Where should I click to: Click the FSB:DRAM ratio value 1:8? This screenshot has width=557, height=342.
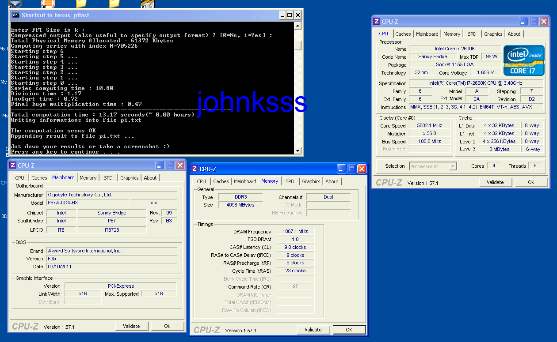tap(295, 239)
